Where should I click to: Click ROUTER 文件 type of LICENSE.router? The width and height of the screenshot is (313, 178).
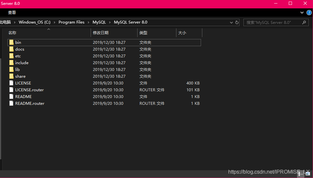[152, 90]
